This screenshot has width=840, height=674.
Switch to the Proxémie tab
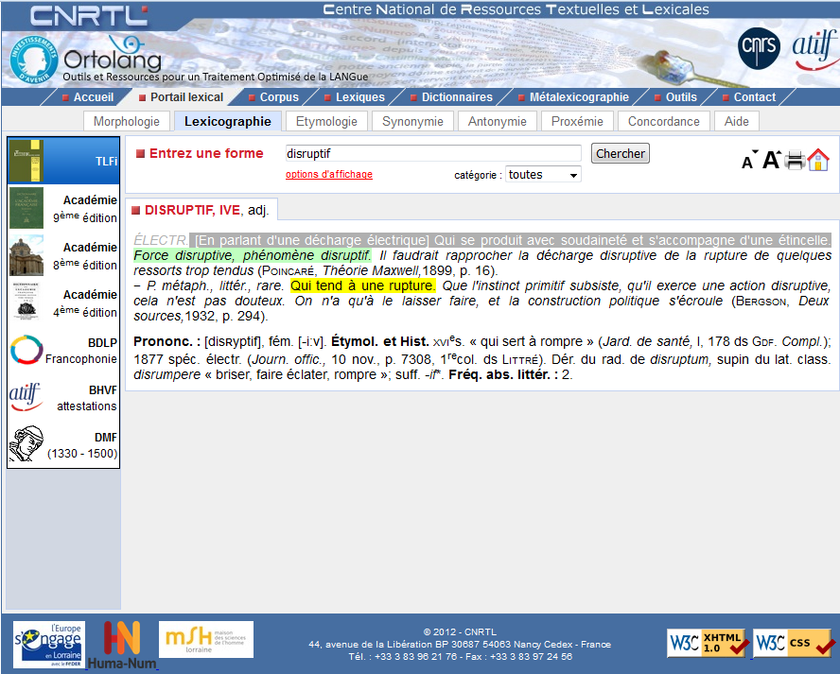point(577,121)
